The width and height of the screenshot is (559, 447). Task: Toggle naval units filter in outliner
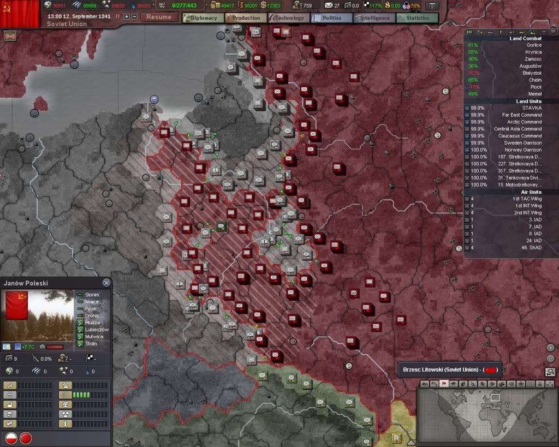490,32
